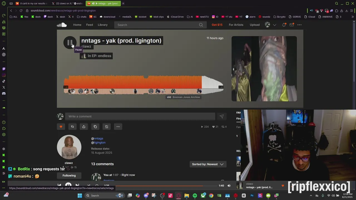Screen dimensions: 356x200
Task: Pause the track using the large pause button
Action: (x=70, y=43)
